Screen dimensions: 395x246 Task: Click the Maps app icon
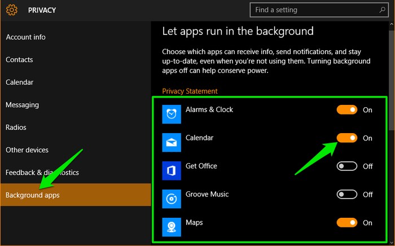172,227
